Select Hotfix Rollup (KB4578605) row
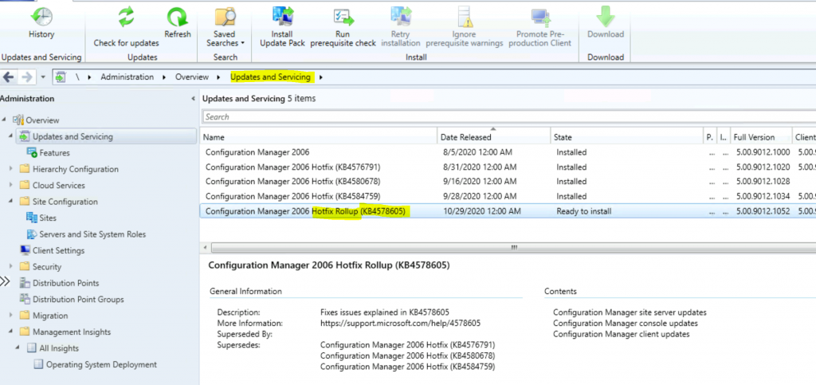This screenshot has height=385, width=816. click(508, 211)
